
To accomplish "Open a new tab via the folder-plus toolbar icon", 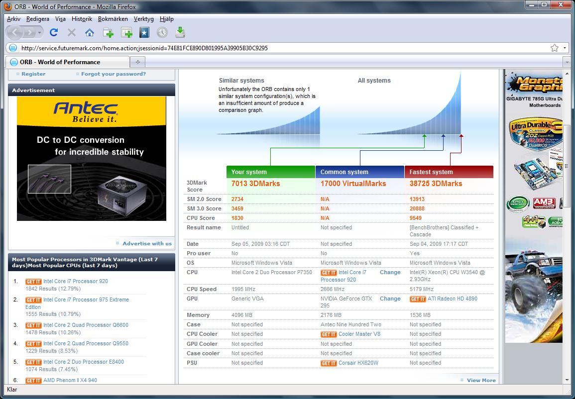I will click(108, 33).
